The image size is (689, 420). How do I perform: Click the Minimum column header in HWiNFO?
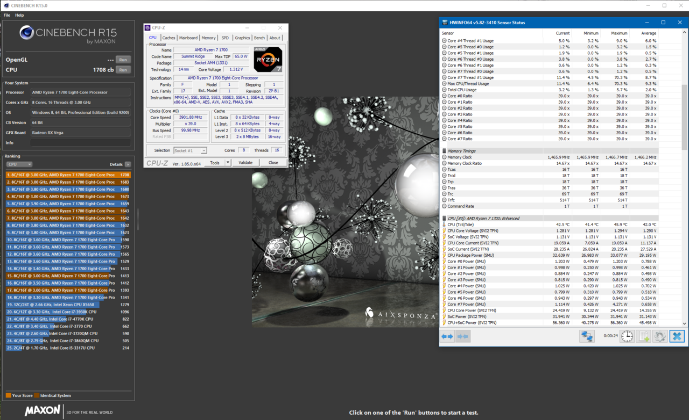pyautogui.click(x=591, y=33)
